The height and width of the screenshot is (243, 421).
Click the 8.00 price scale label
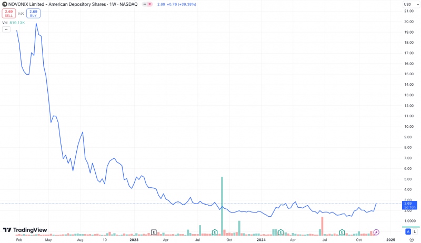tap(408, 147)
